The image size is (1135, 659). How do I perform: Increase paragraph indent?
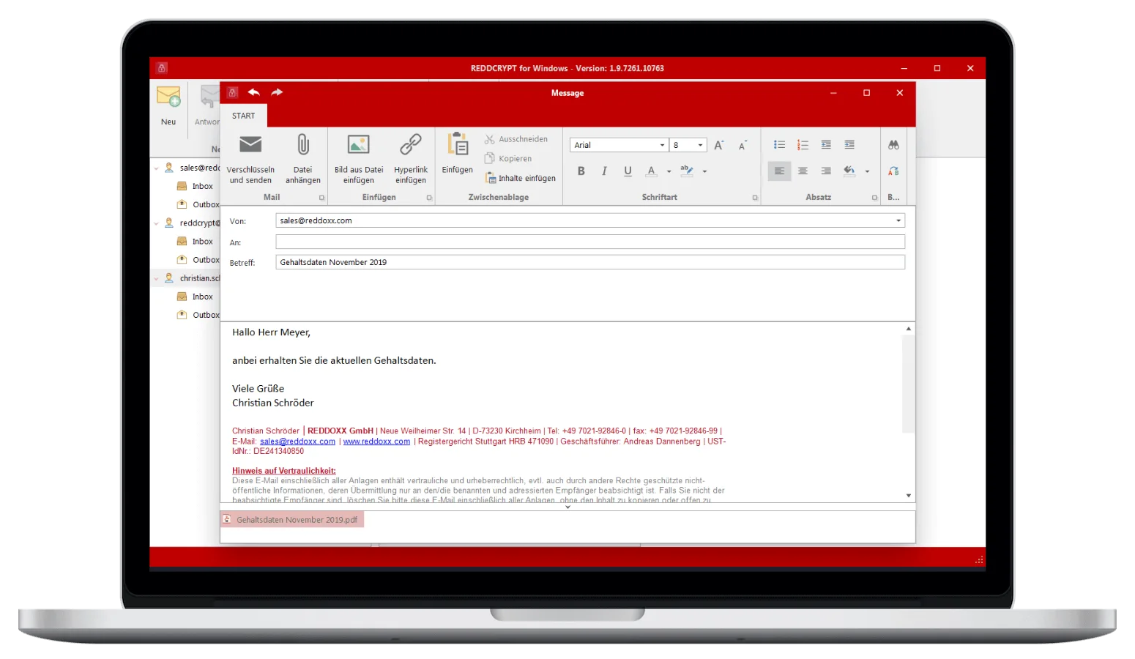tap(849, 145)
